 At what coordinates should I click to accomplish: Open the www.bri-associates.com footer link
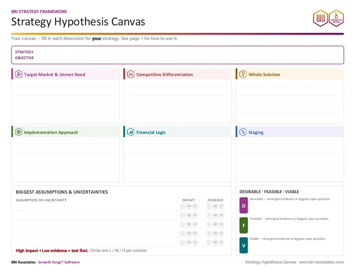pyautogui.click(x=321, y=262)
